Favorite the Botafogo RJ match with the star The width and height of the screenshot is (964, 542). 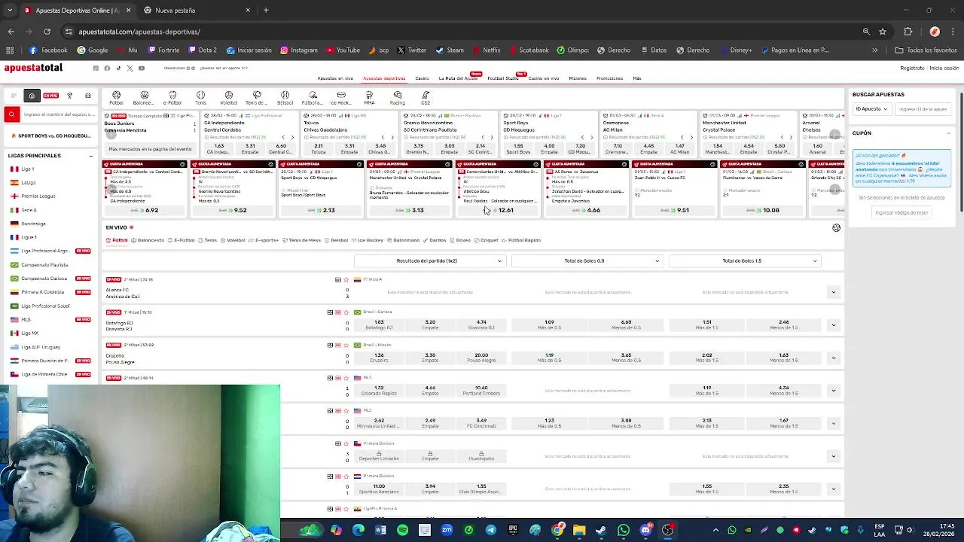[x=347, y=312]
